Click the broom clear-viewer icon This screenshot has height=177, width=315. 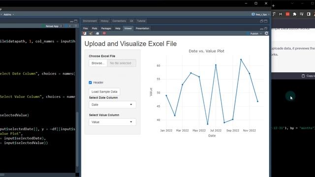click(91, 33)
